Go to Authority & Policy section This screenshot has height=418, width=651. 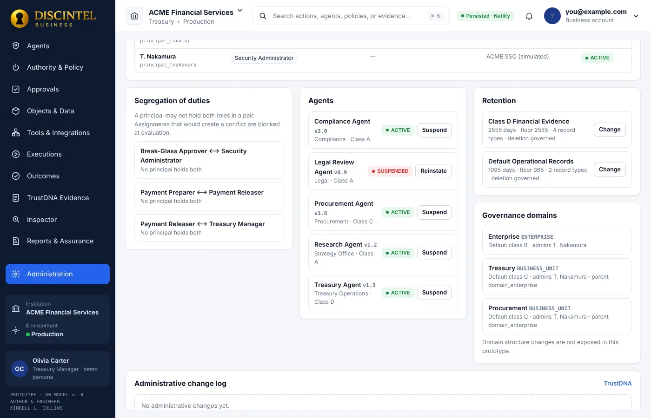pyautogui.click(x=58, y=67)
